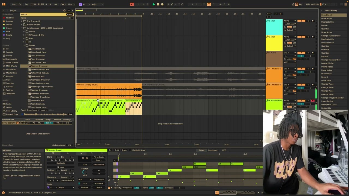This screenshot has height=196, width=349.
Task: Click the Arrangement Record button
Action: pos(162,4)
